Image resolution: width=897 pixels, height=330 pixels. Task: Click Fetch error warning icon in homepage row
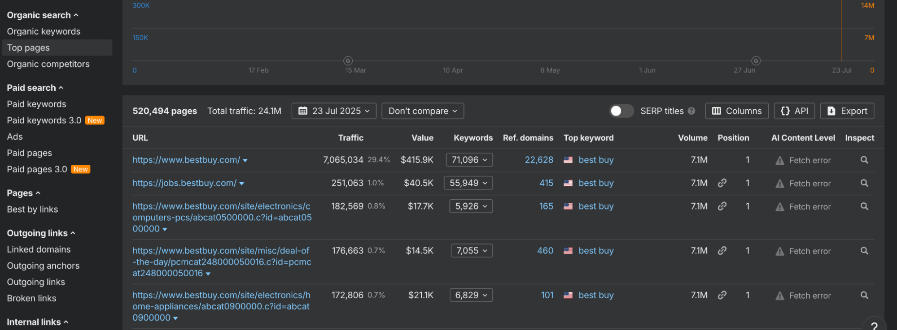pos(780,160)
